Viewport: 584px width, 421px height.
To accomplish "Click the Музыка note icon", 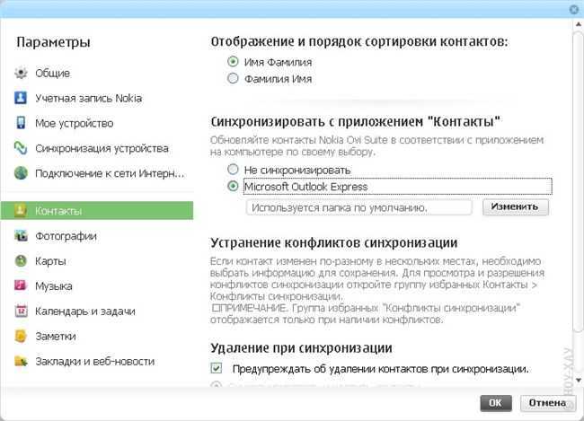I will coord(21,285).
